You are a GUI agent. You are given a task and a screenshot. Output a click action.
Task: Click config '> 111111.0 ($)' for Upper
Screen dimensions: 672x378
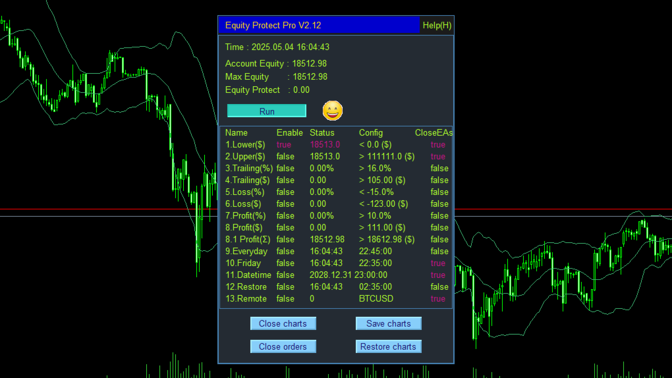click(x=387, y=157)
